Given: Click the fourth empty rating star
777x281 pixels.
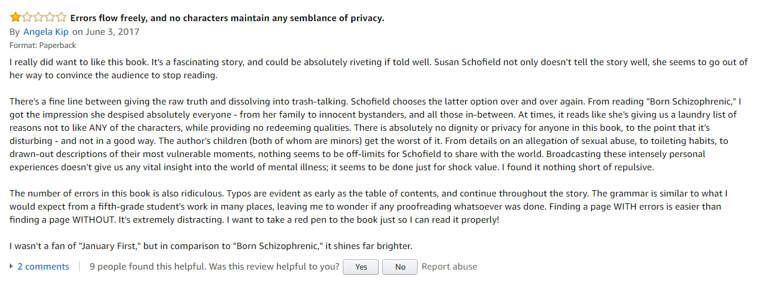Looking at the screenshot, I should pyautogui.click(x=50, y=18).
